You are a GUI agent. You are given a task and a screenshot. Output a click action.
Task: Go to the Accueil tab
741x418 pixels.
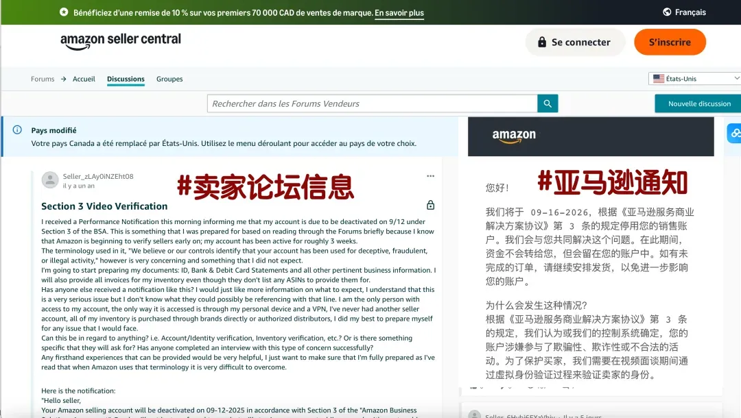pos(84,79)
